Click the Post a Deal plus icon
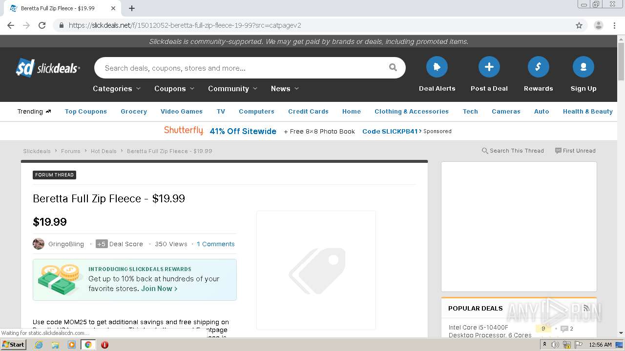Image resolution: width=625 pixels, height=351 pixels. [489, 67]
